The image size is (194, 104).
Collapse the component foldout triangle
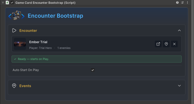[x=3, y=3]
